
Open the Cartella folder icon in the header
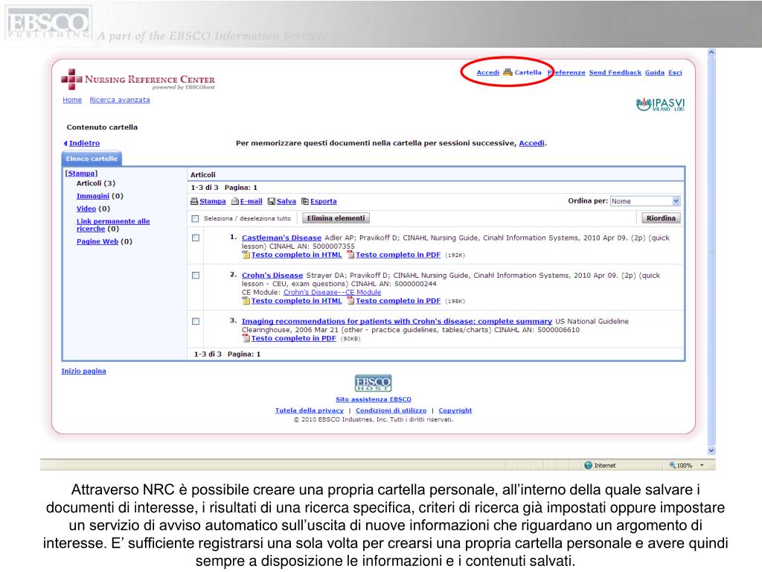tap(508, 72)
